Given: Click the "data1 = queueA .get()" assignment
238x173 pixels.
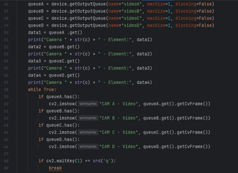Looking at the screenshot, I should [x=55, y=32].
